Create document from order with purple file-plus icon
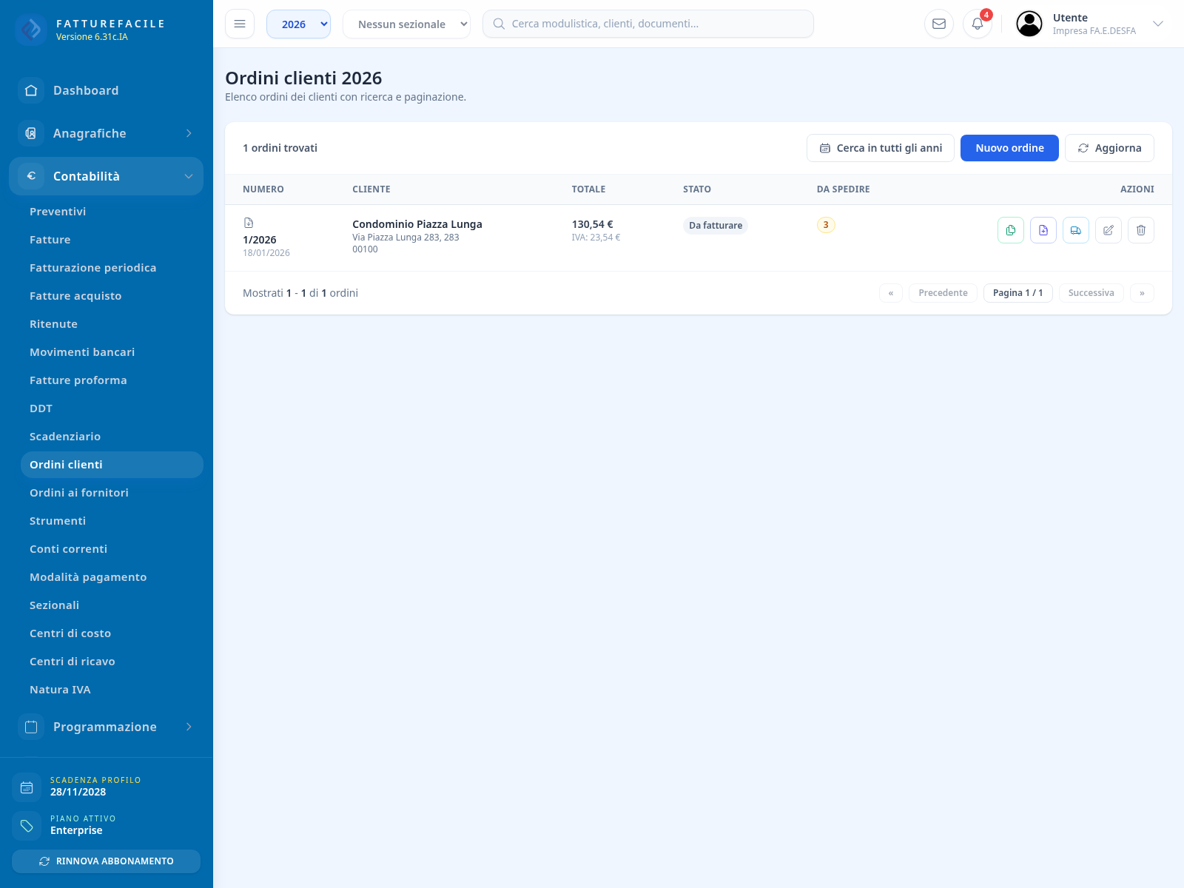1184x888 pixels. point(1043,230)
